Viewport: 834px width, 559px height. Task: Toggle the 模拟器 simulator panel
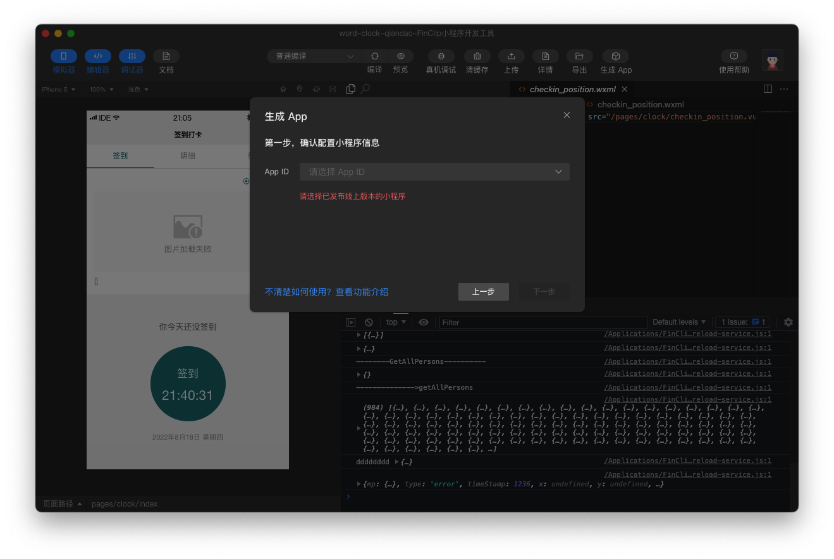64,56
